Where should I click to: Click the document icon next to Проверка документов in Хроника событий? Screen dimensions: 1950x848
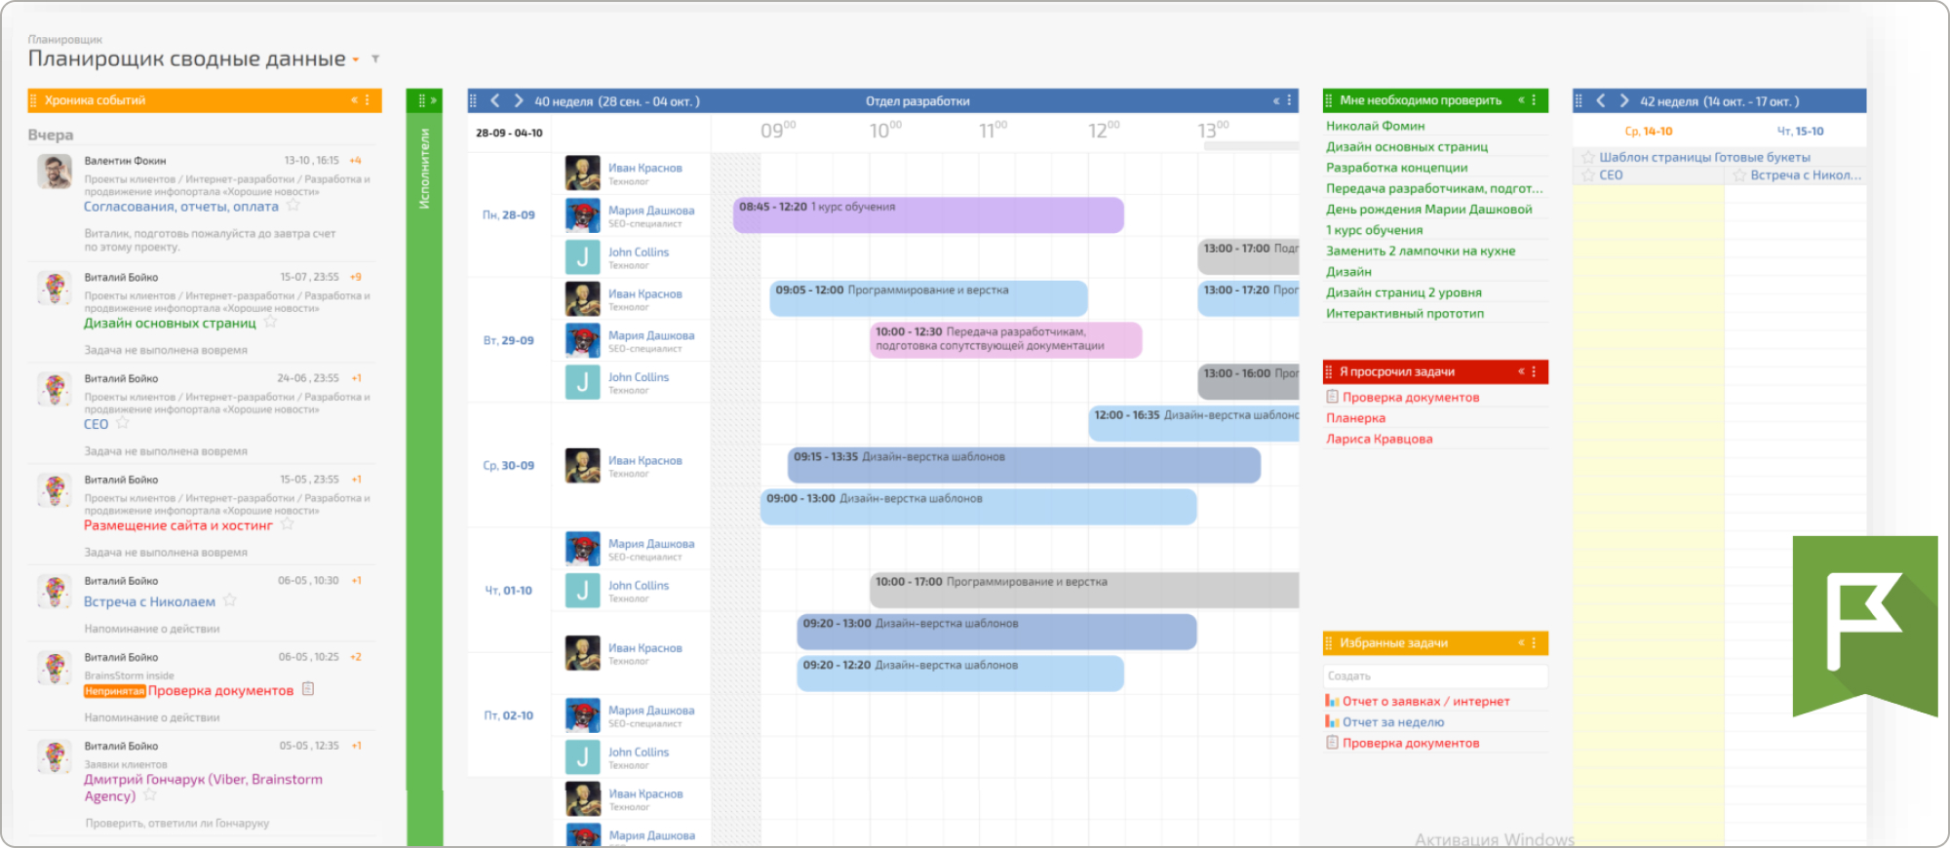coord(308,689)
